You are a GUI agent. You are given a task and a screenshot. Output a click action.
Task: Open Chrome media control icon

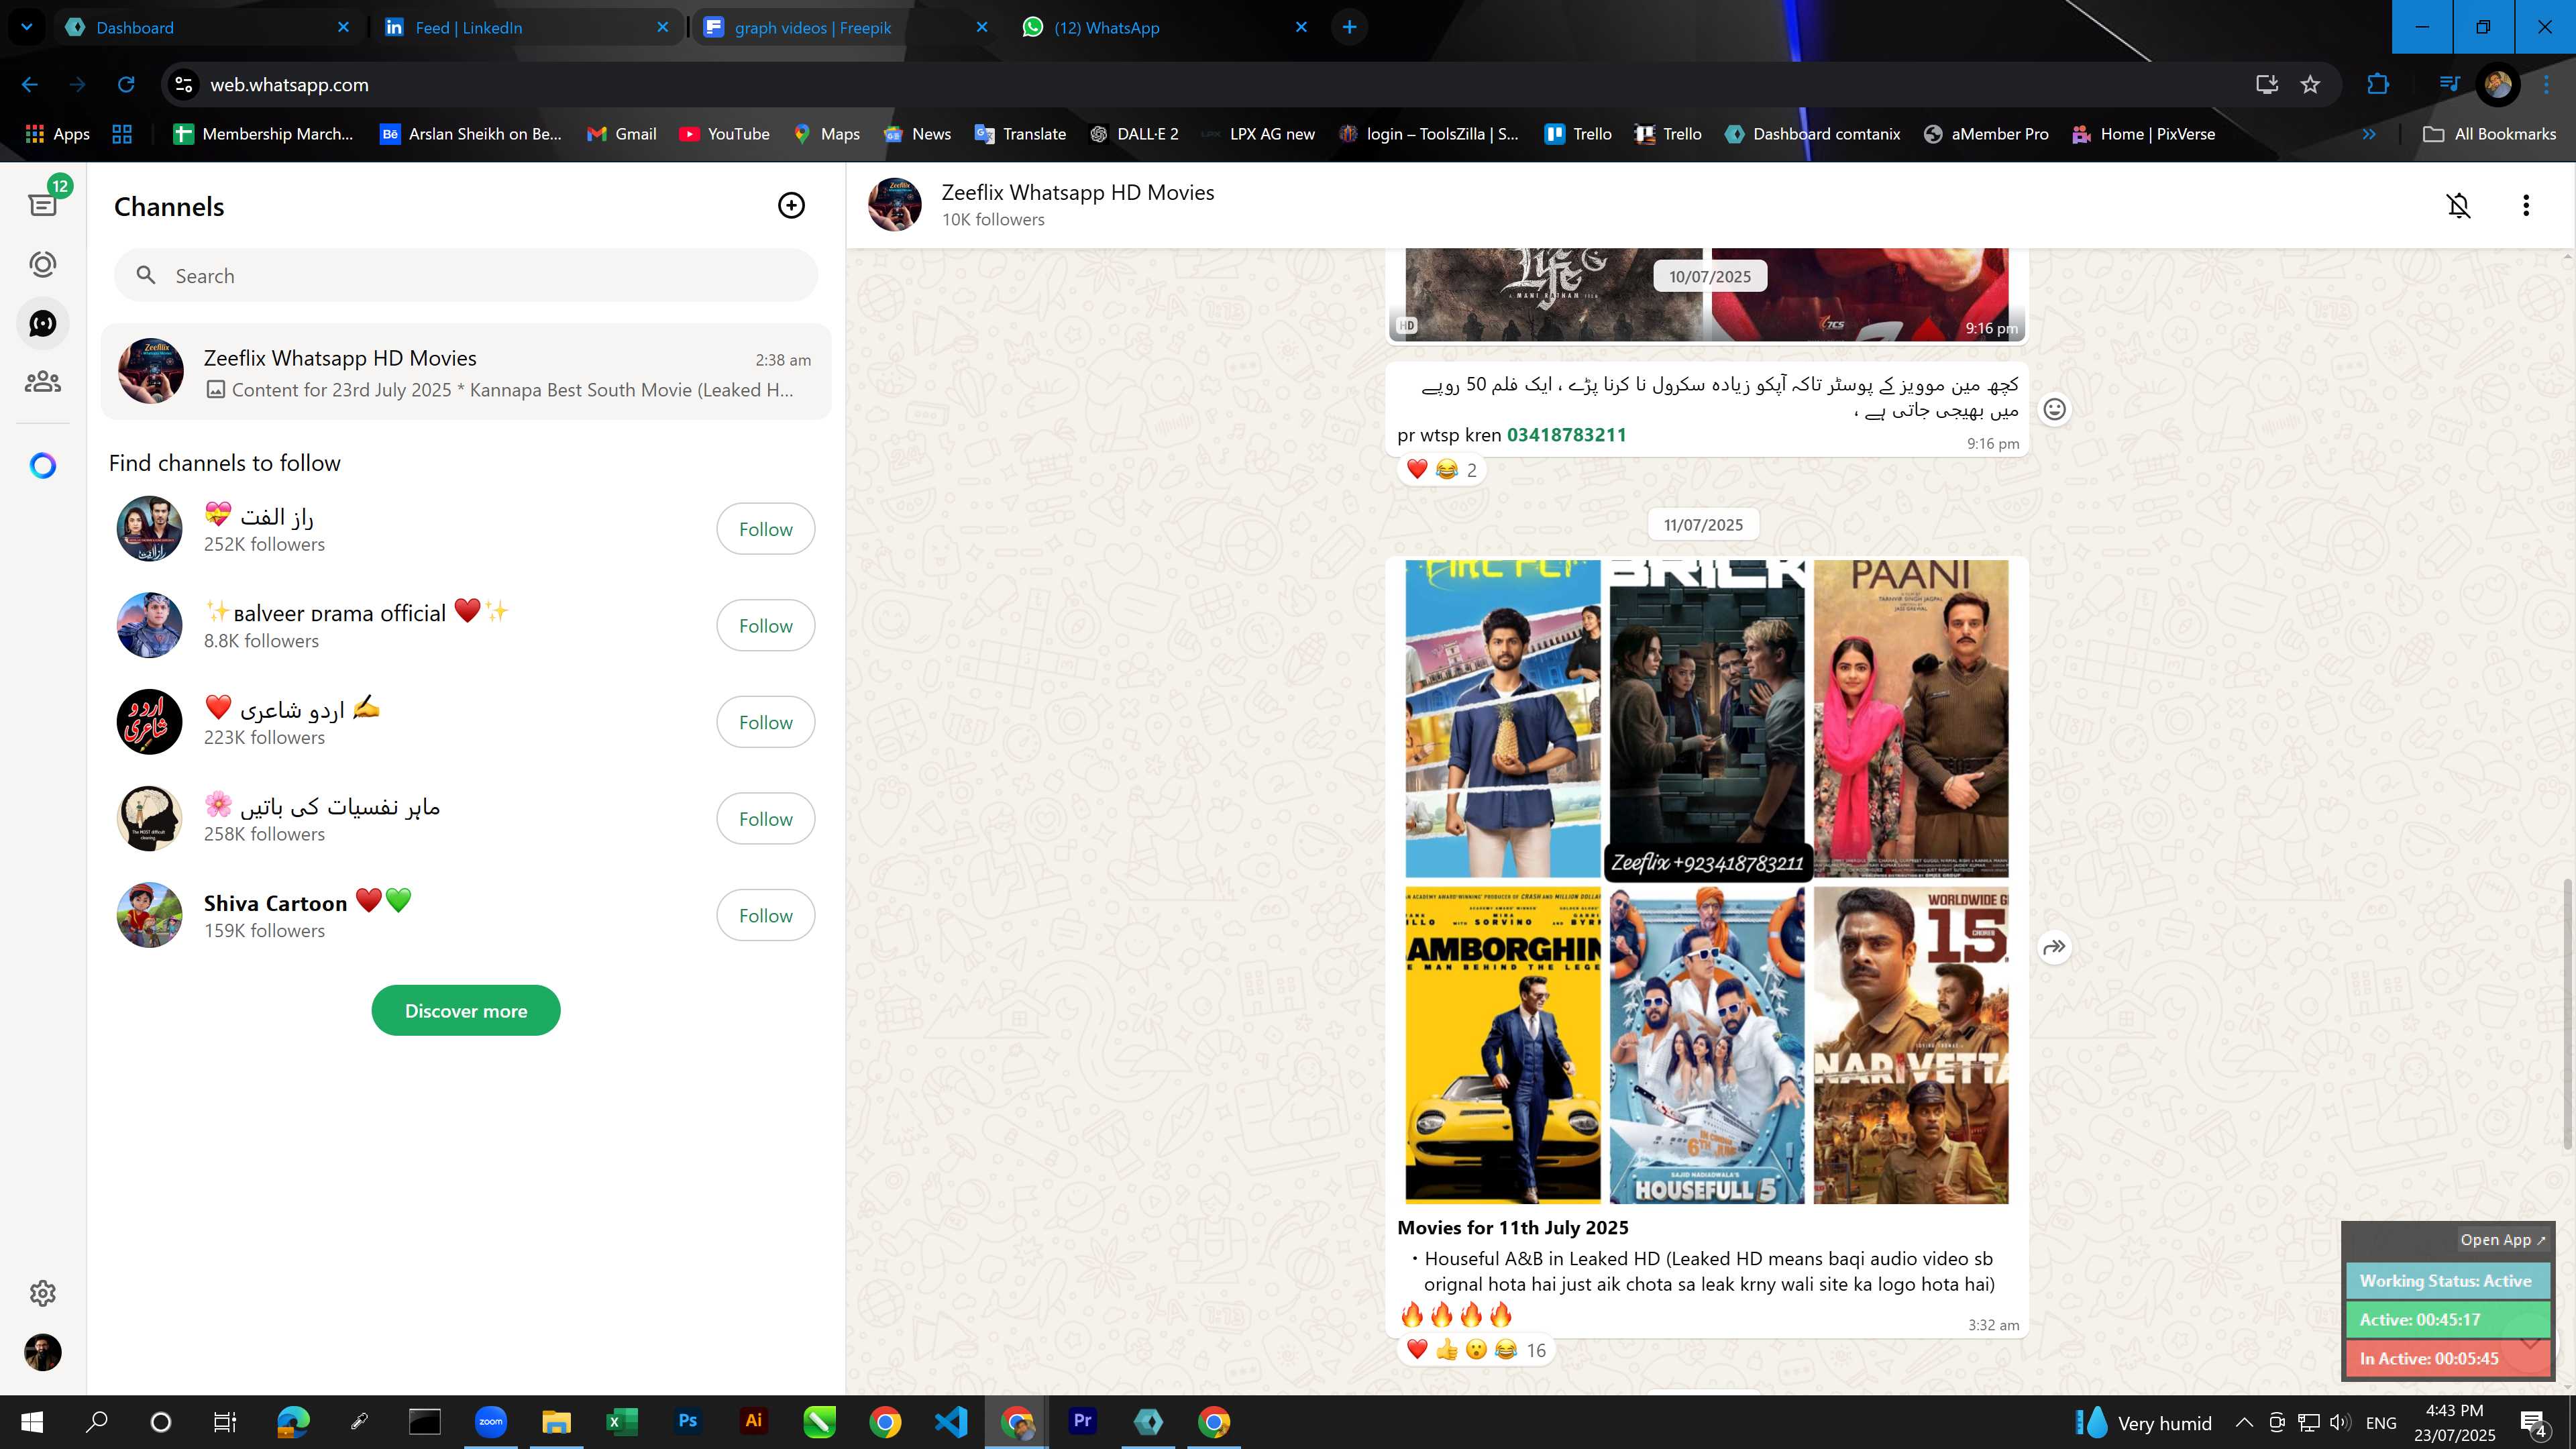(2449, 85)
